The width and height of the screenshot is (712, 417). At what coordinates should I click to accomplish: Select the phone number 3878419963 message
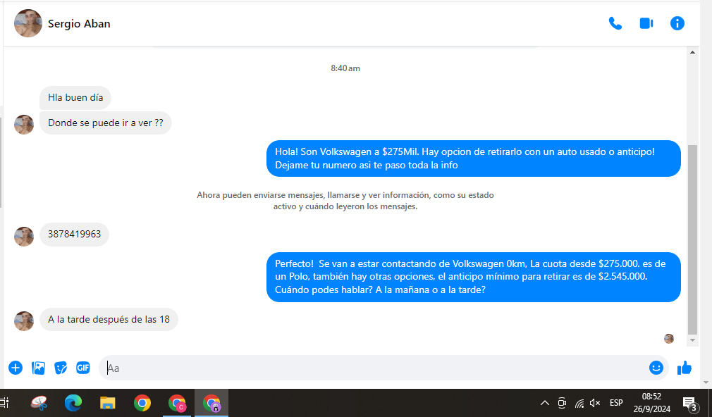click(x=75, y=234)
